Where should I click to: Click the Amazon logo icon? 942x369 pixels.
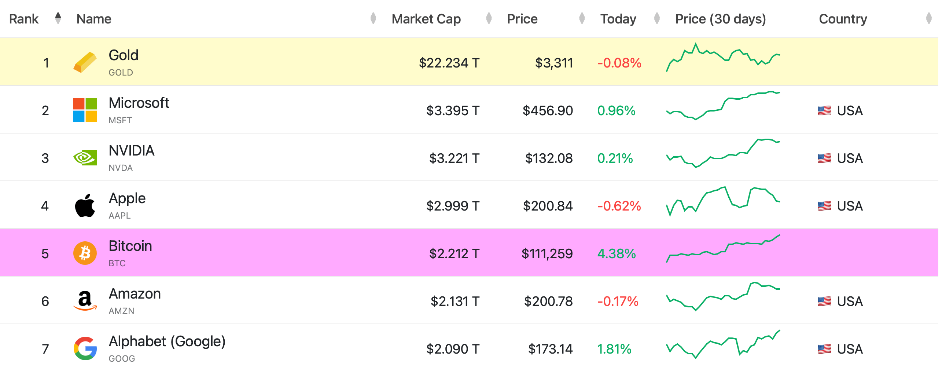point(85,301)
